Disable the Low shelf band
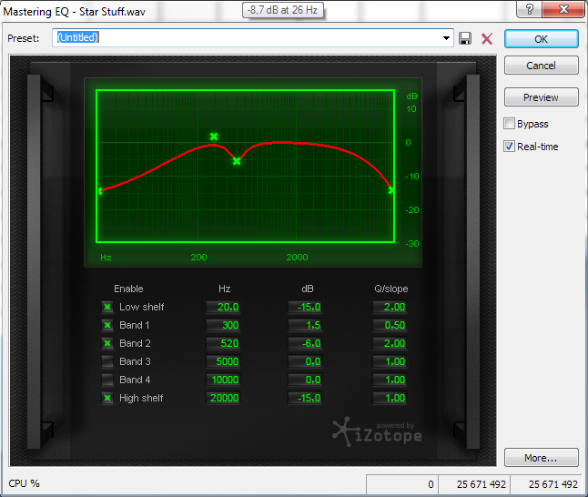The height and width of the screenshot is (497, 588). coord(107,307)
